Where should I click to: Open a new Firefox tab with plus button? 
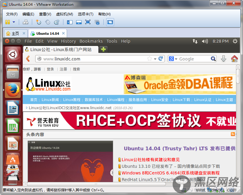point(103,49)
